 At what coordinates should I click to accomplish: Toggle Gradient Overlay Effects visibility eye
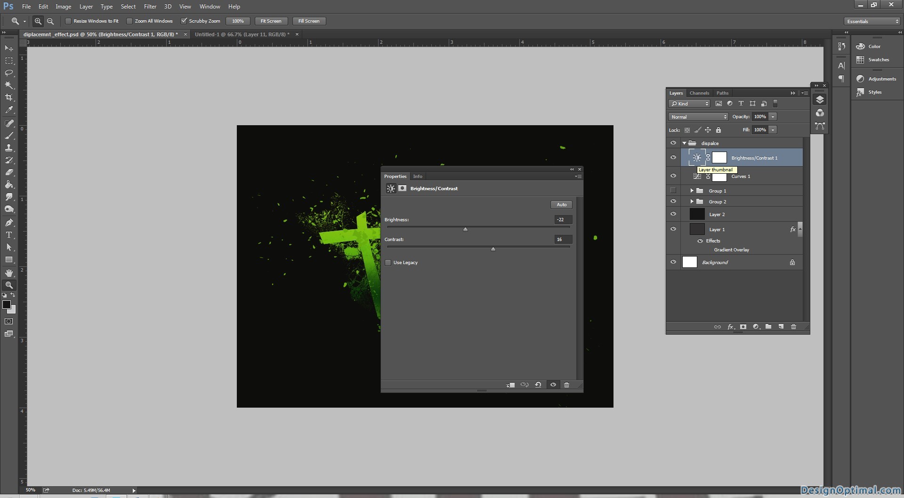pos(700,241)
